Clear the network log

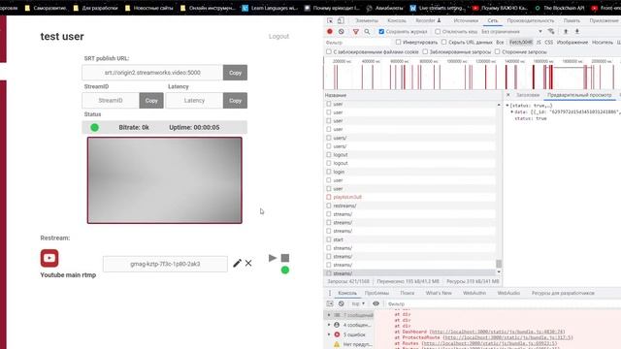pyautogui.click(x=341, y=31)
